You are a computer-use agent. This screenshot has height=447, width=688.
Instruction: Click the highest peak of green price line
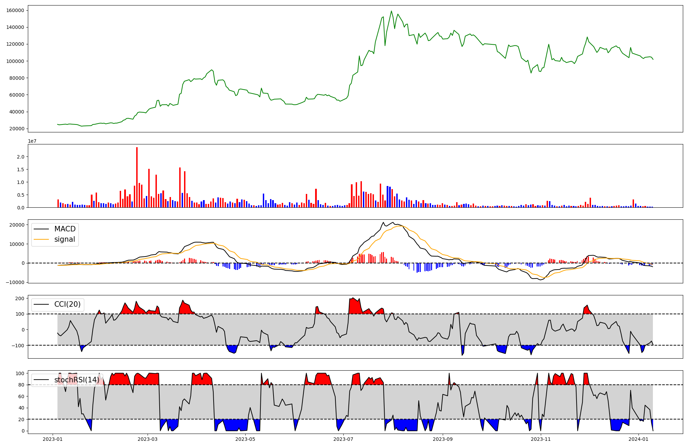(391, 11)
